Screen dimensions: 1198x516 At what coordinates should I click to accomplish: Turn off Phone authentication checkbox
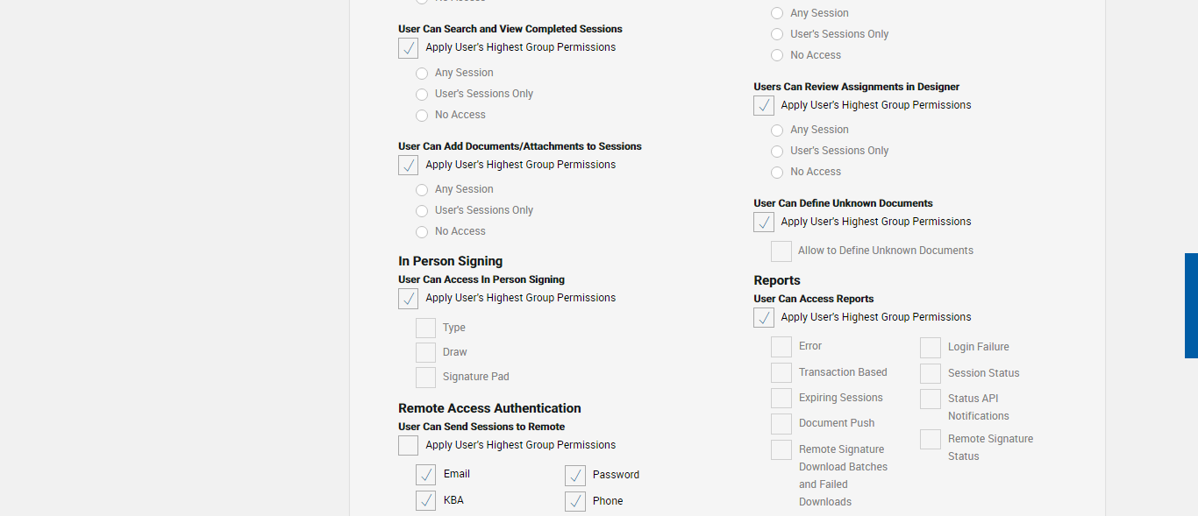coord(575,502)
